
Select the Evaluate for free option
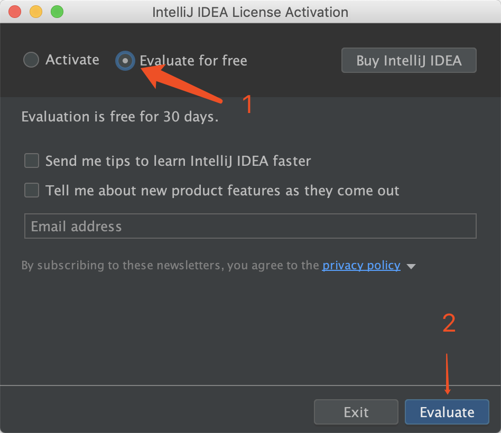pyautogui.click(x=125, y=60)
